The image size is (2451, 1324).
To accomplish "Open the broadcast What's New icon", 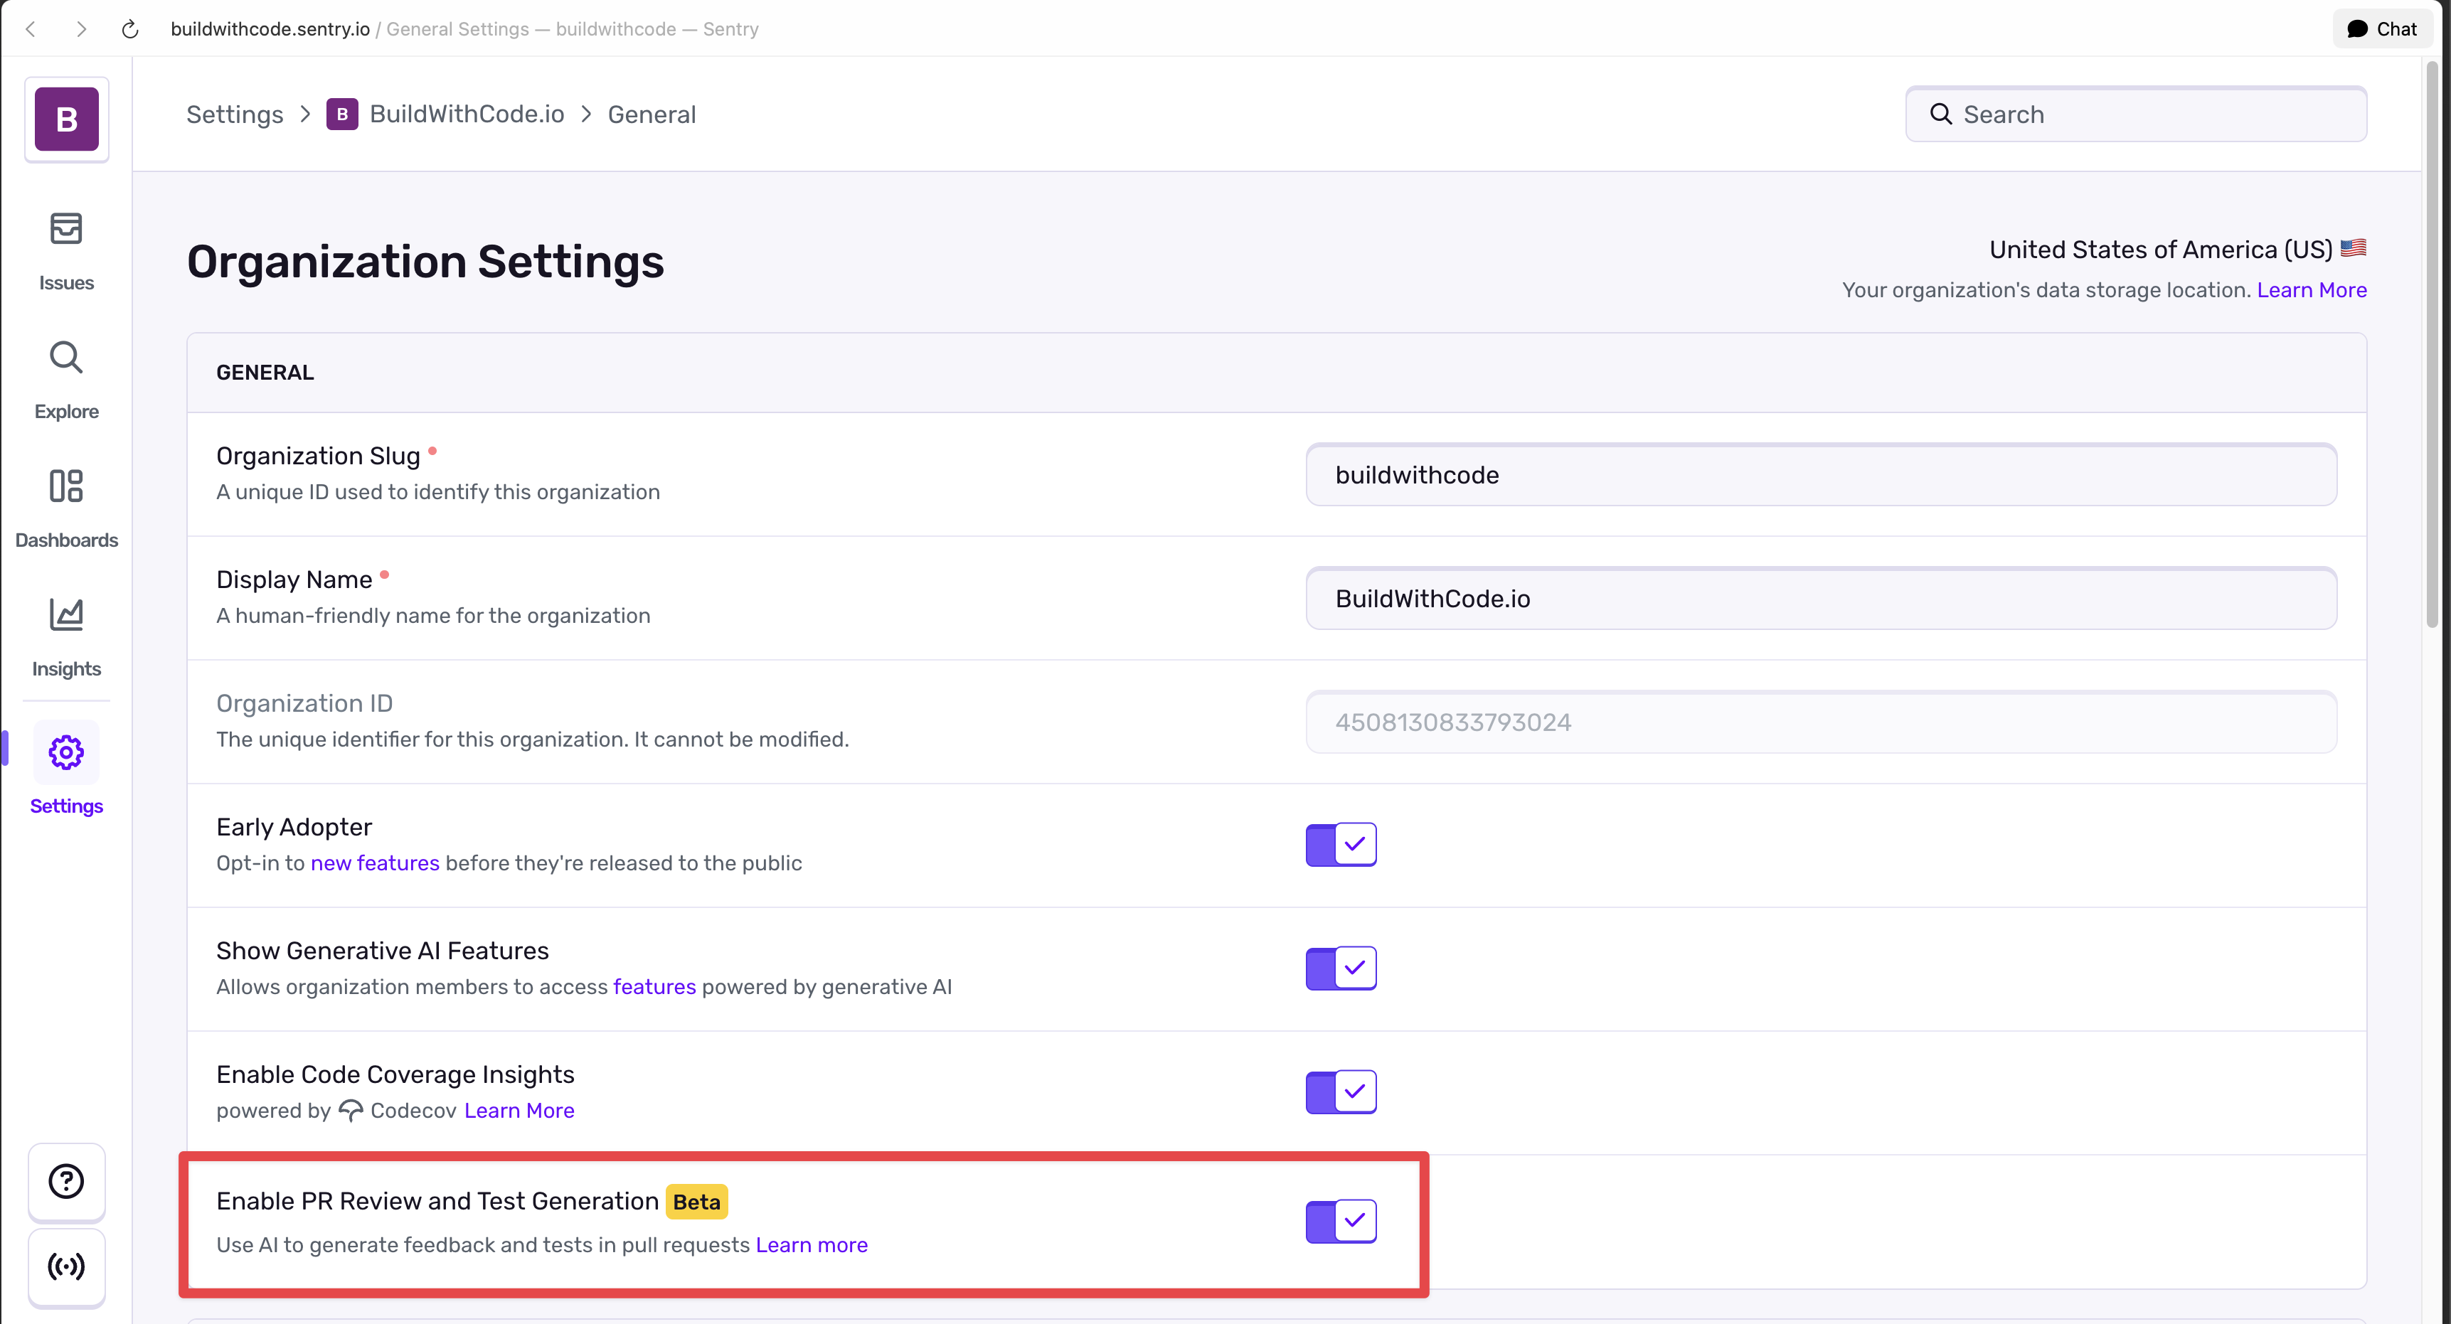I will point(67,1266).
